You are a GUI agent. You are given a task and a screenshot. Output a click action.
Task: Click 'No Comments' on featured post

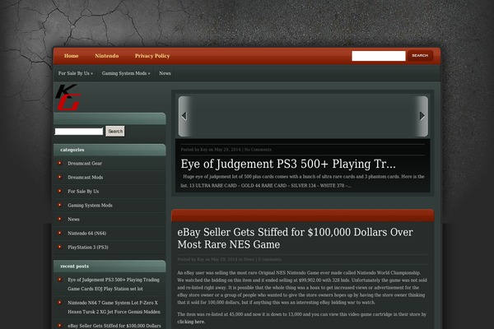pyautogui.click(x=258, y=150)
